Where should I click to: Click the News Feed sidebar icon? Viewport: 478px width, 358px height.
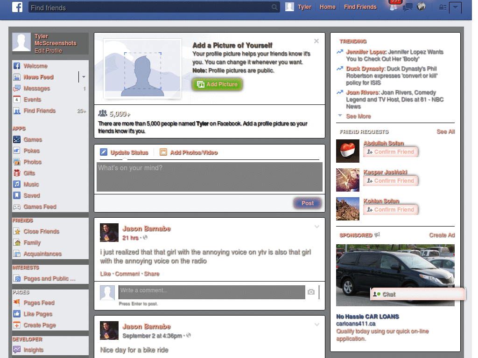point(17,77)
